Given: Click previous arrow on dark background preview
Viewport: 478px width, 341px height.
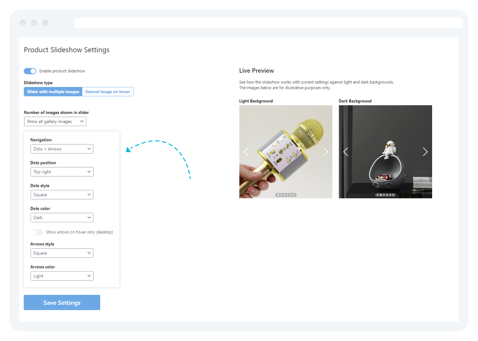Looking at the screenshot, I should click(346, 152).
